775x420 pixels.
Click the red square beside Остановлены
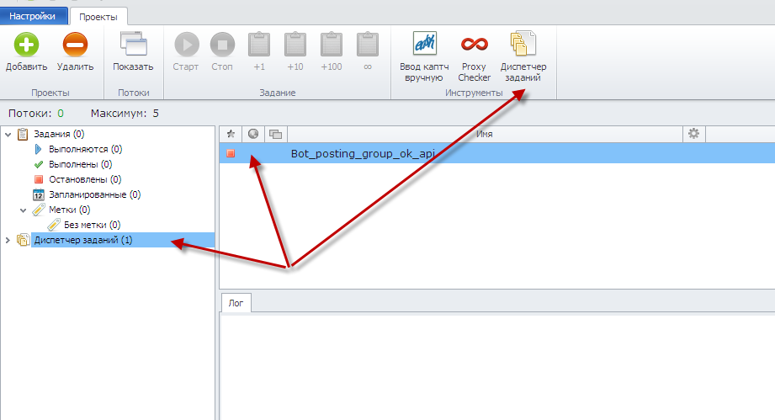click(39, 179)
